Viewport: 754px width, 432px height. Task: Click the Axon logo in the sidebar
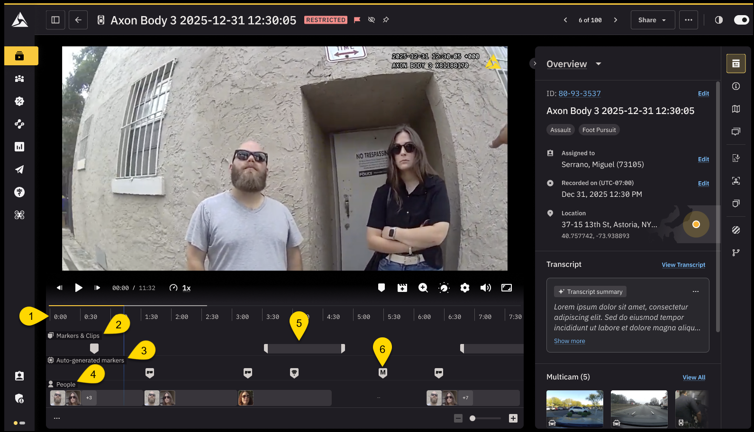pos(19,20)
